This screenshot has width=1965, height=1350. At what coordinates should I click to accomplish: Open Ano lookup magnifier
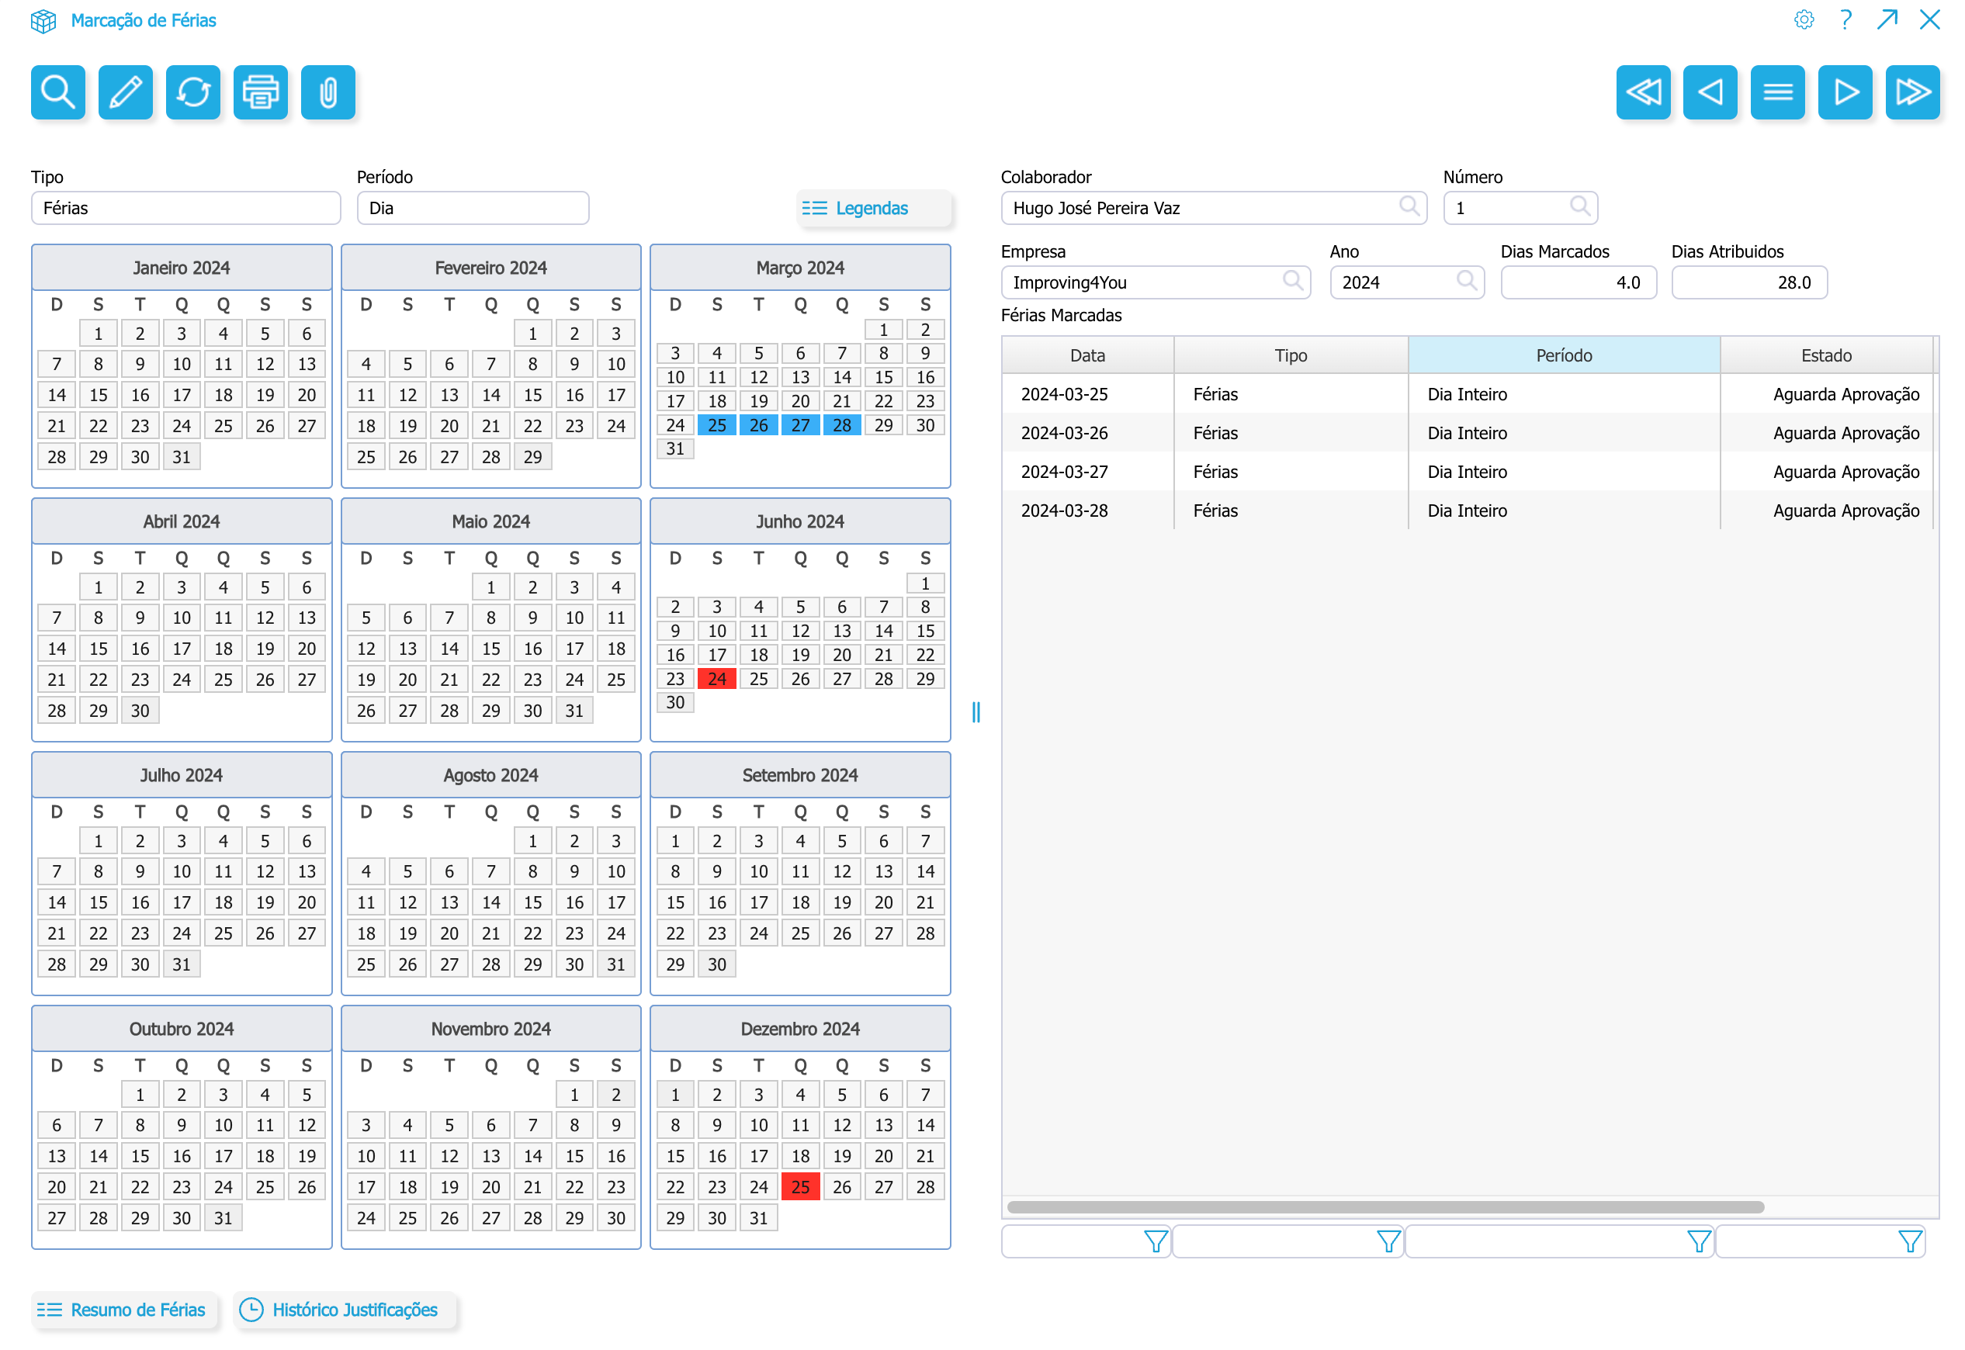coord(1466,281)
